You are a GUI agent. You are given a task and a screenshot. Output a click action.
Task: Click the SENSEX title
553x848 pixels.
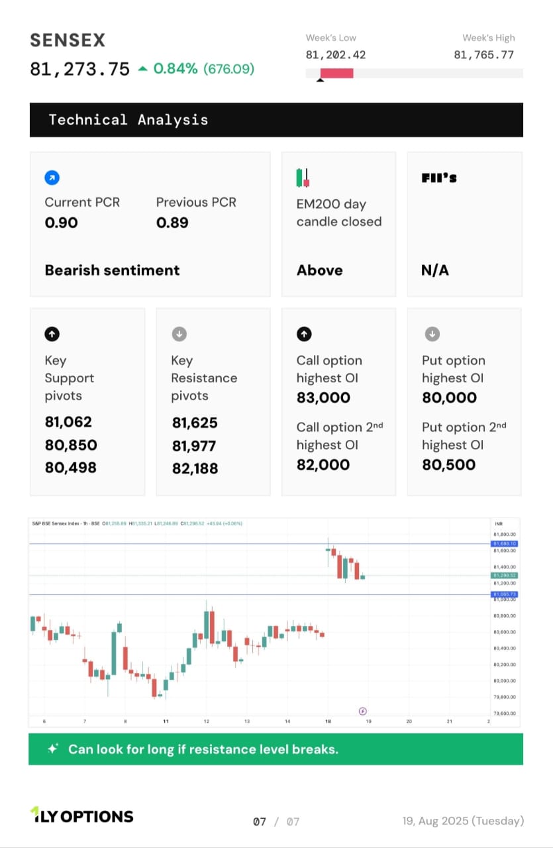pyautogui.click(x=68, y=40)
